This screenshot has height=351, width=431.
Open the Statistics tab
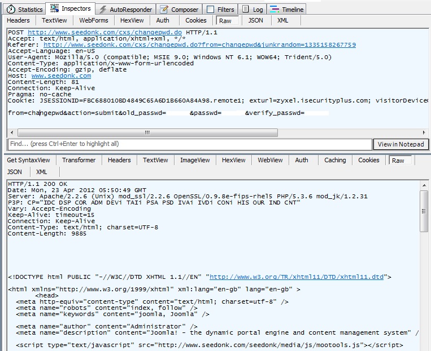tap(24, 10)
